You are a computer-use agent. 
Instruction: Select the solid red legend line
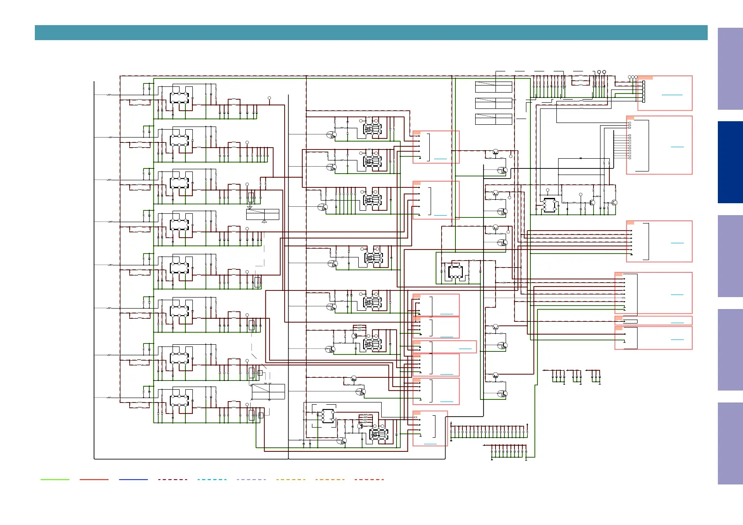pyautogui.click(x=94, y=479)
